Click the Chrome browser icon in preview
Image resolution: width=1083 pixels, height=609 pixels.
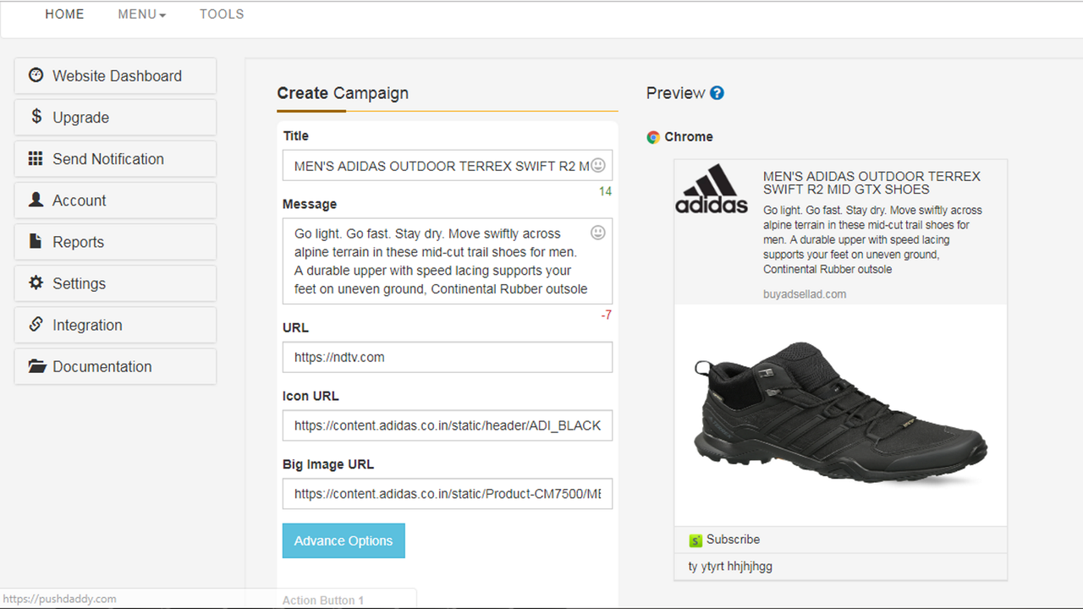coord(653,137)
